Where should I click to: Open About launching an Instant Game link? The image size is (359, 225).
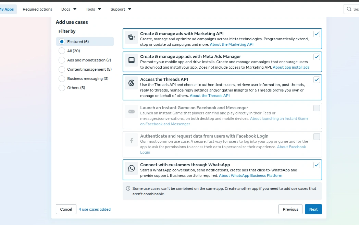279,118
